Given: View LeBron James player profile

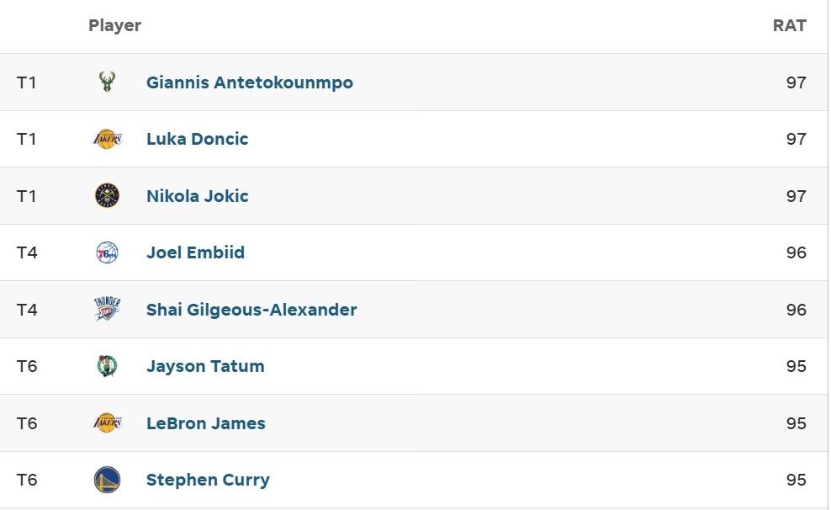Looking at the screenshot, I should tap(205, 423).
